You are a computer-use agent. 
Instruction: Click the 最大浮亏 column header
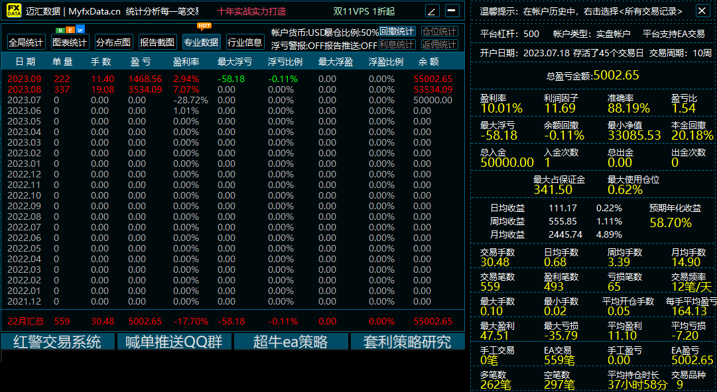235,62
